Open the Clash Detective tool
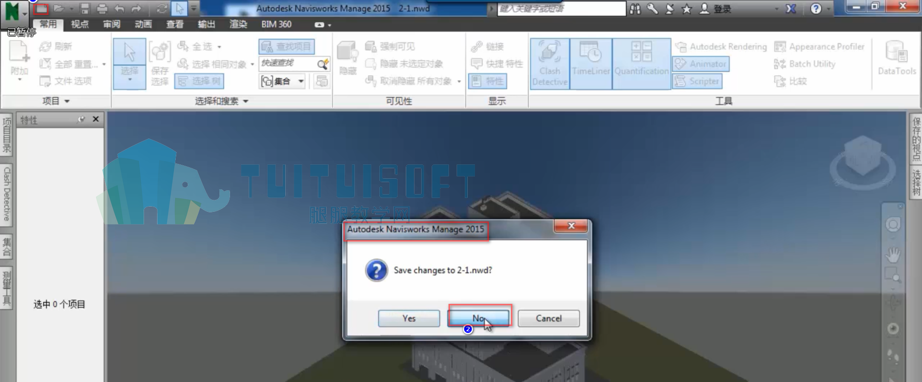 [x=550, y=64]
